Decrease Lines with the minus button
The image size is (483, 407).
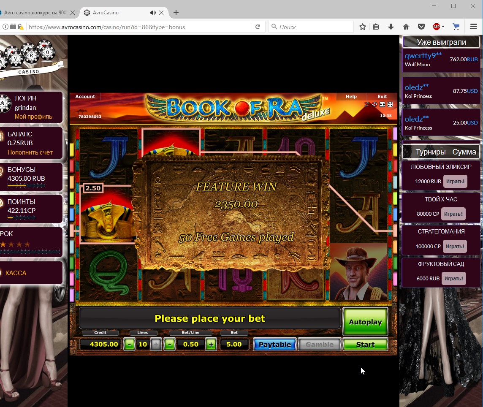[x=129, y=345]
